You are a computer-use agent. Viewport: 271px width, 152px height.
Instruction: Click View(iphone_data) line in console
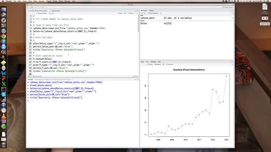pos(41,85)
